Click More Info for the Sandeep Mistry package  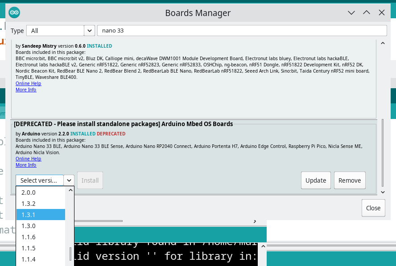coord(25,90)
